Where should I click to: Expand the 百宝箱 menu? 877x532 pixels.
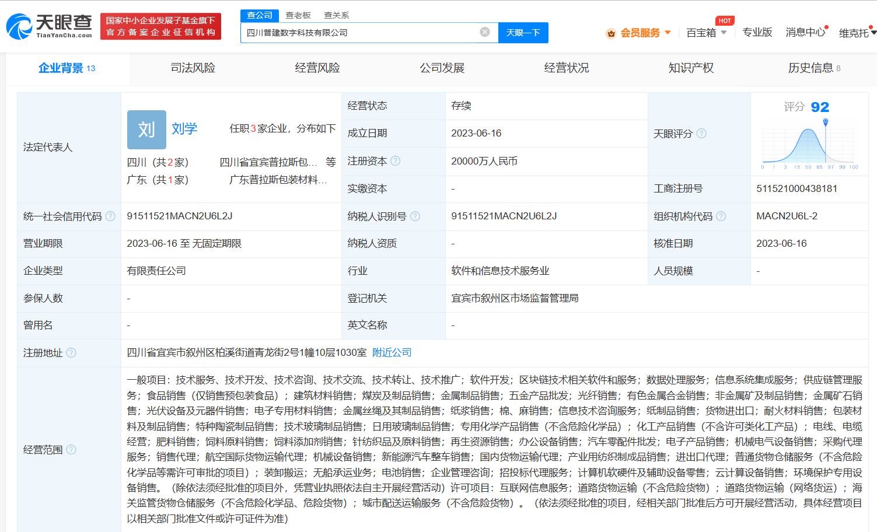pos(706,33)
